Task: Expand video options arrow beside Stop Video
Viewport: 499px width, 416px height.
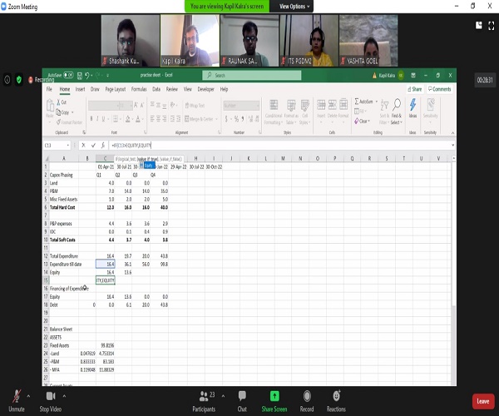Action: (x=64, y=396)
